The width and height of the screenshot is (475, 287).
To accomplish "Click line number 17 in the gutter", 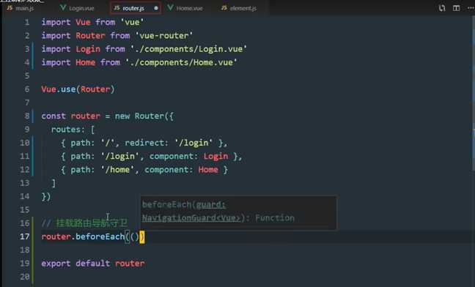I will [24, 236].
